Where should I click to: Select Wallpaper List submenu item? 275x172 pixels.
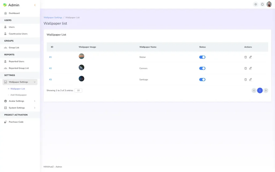tap(17, 89)
